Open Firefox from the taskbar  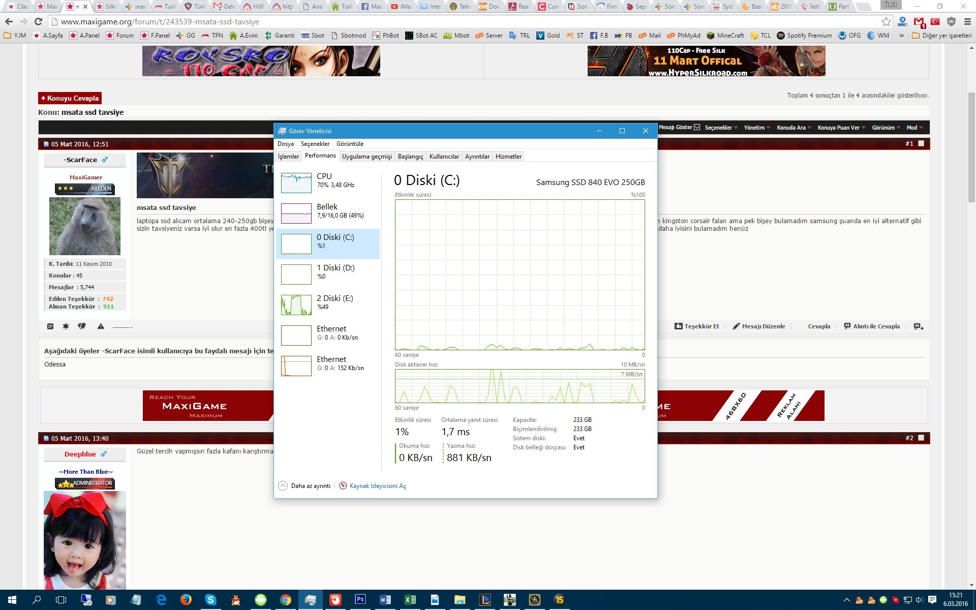click(x=186, y=600)
